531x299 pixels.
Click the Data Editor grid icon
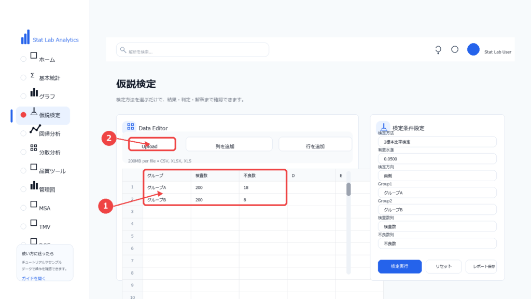tap(130, 127)
